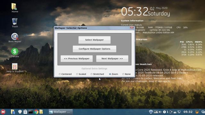Select the Stretched wallpaper mode
The width and height of the screenshot is (205, 115).
[x=97, y=74]
